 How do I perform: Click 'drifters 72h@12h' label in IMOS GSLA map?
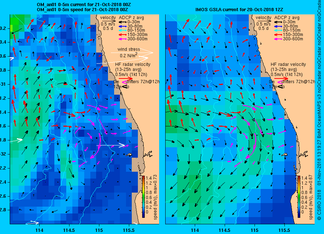298,82
